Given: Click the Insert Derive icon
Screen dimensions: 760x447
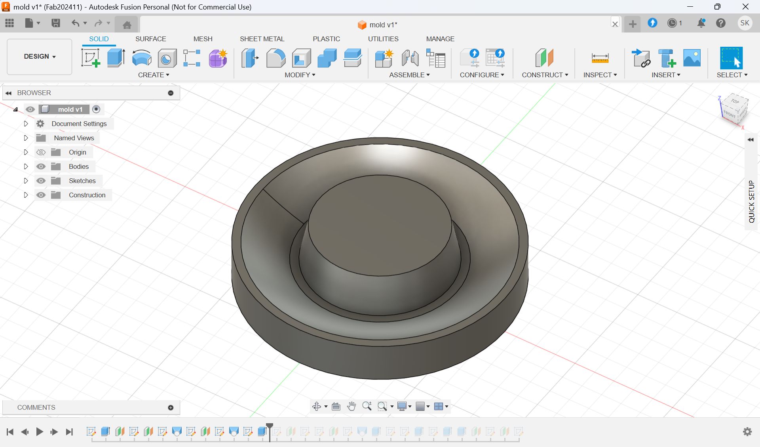Looking at the screenshot, I should pyautogui.click(x=641, y=58).
